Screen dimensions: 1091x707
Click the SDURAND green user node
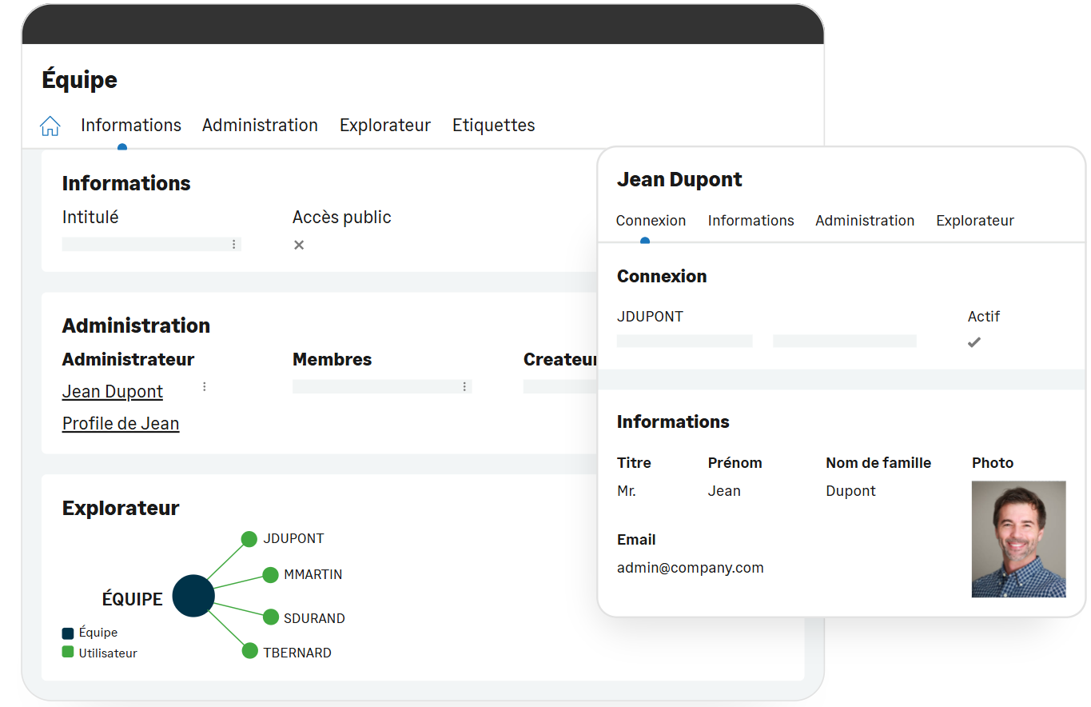[270, 617]
